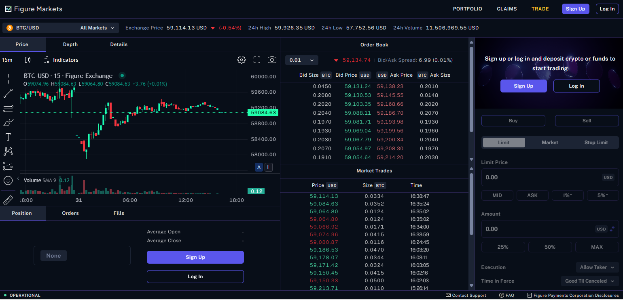Open the BTC/USD All Markets dropdown
Screen dimensions: 623x300
click(61, 28)
